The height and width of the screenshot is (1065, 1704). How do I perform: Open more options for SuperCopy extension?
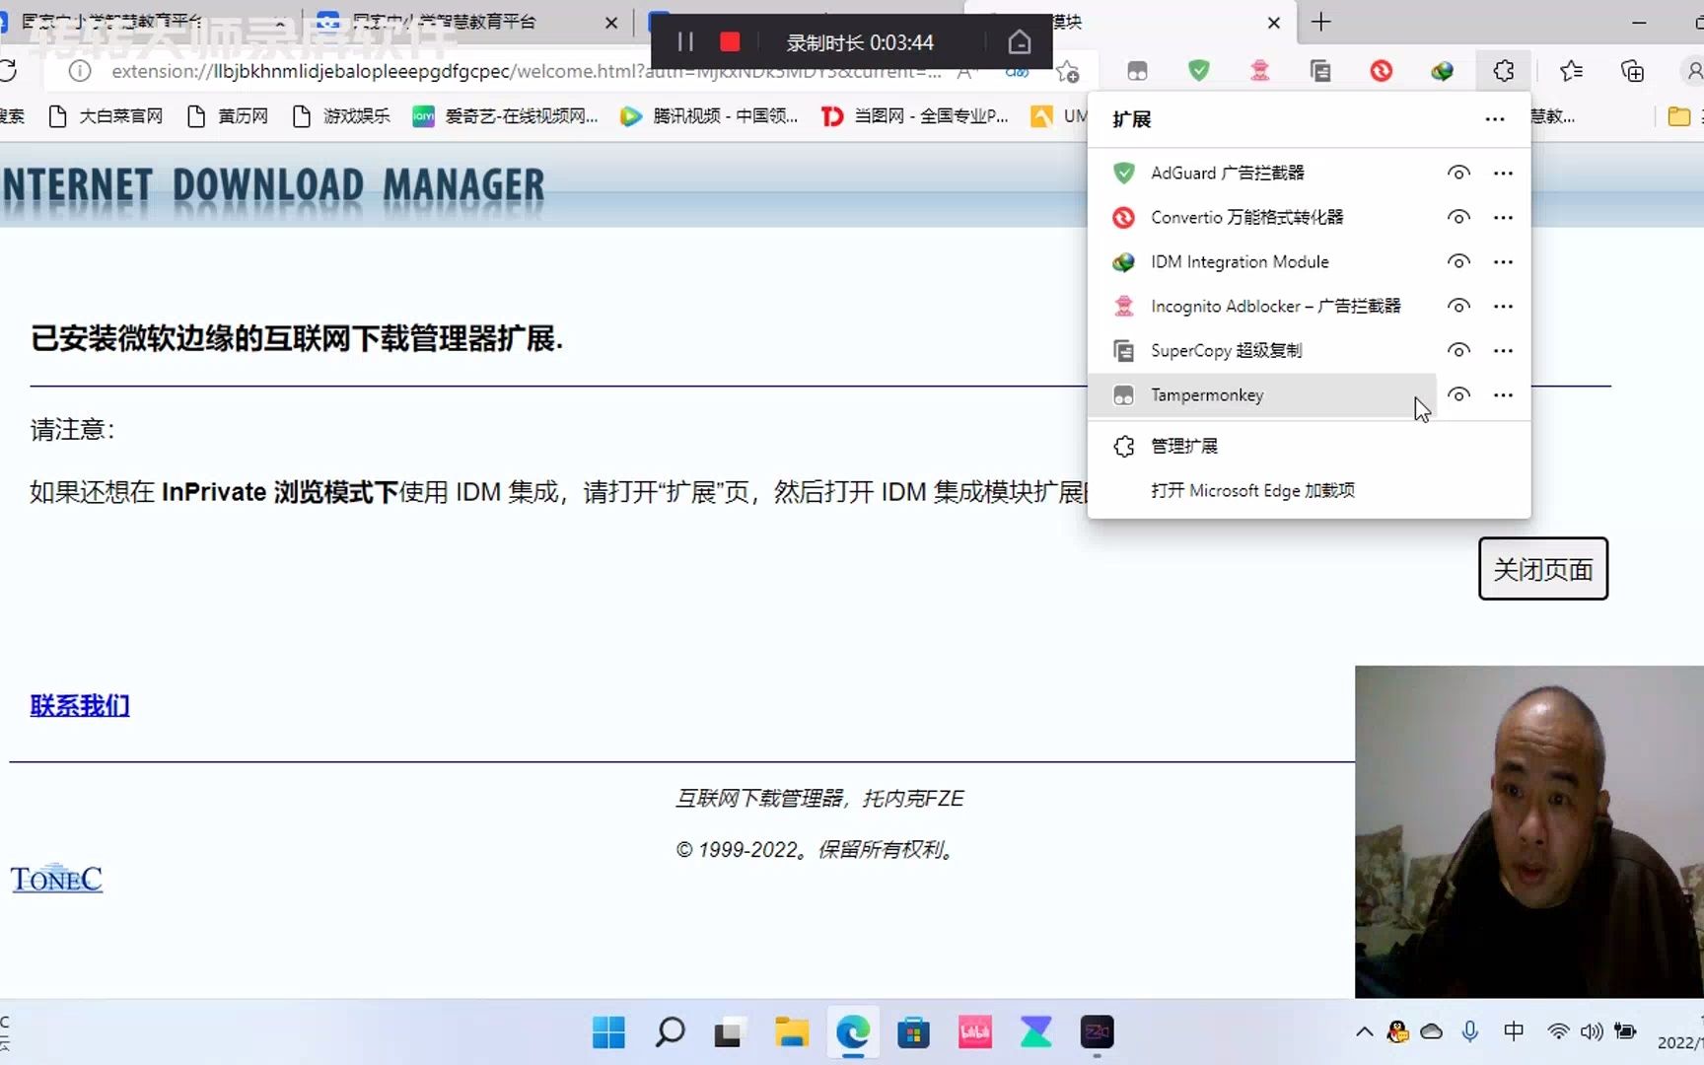click(1503, 350)
